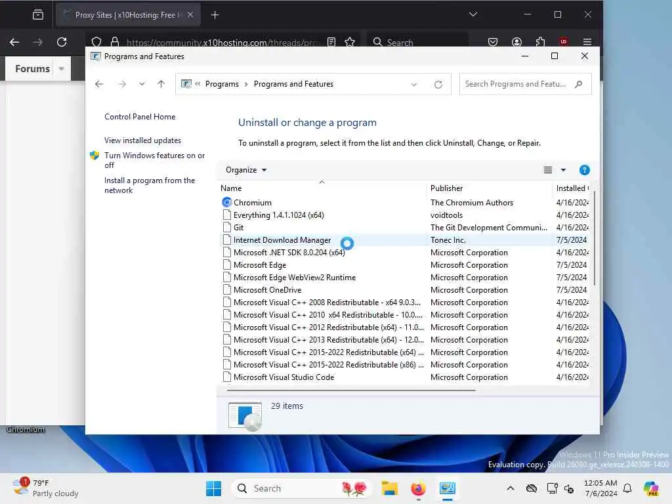This screenshot has height=504, width=672.
Task: Go up one level with Up arrow
Action: [x=161, y=84]
